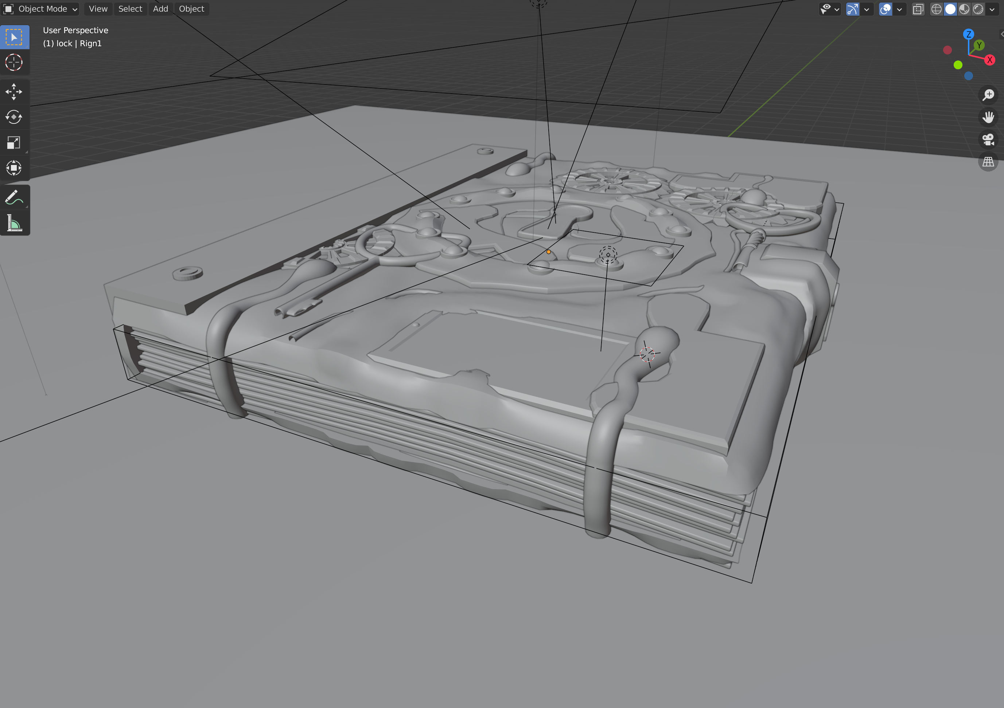Select the Transform tool
The width and height of the screenshot is (1004, 708).
click(x=14, y=168)
